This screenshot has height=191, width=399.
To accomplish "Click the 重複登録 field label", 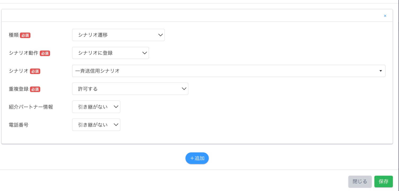I will pos(19,89).
